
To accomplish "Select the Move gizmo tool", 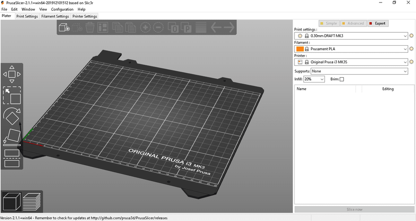I will pos(12,74).
